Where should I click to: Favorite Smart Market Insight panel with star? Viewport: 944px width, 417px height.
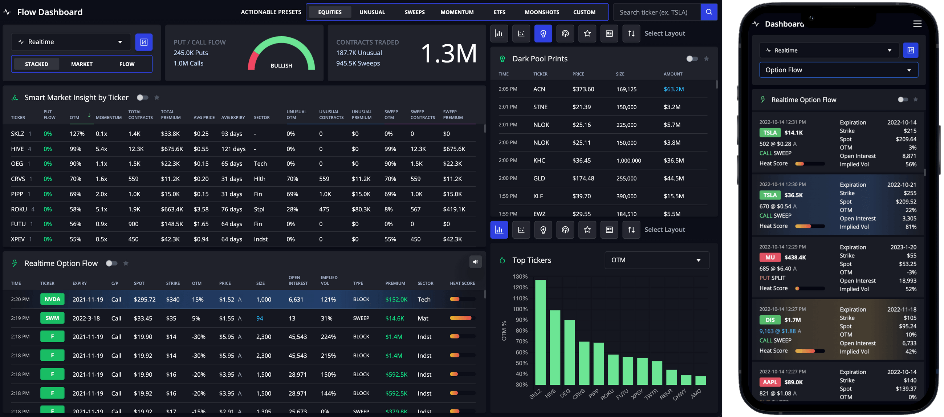[x=157, y=98]
